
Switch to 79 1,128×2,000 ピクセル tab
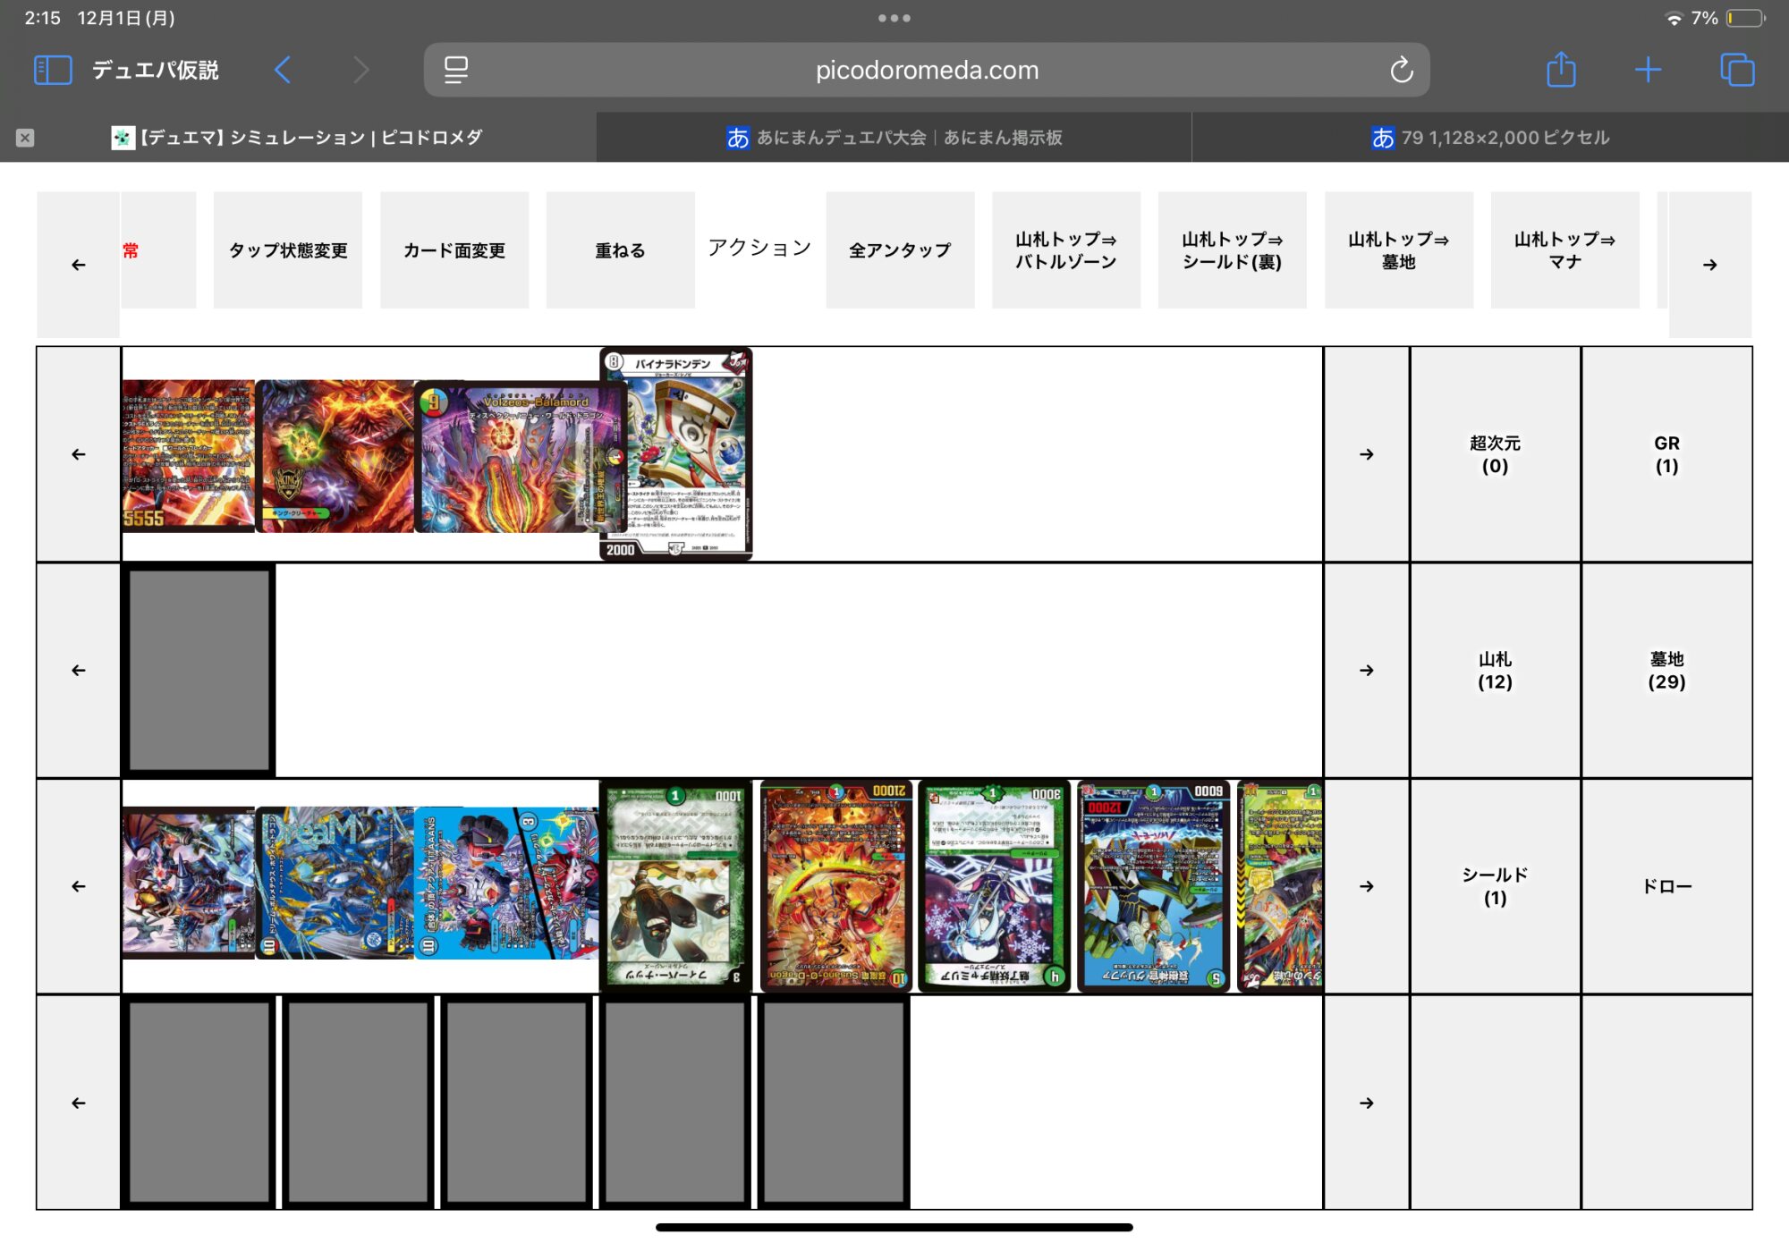tap(1490, 138)
